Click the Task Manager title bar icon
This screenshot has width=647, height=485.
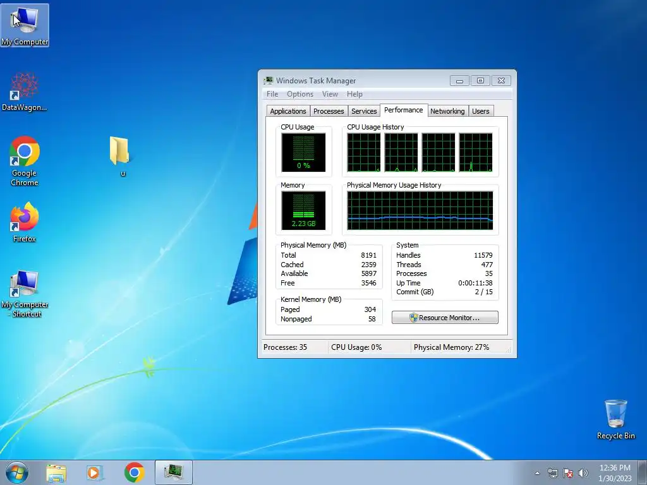269,80
